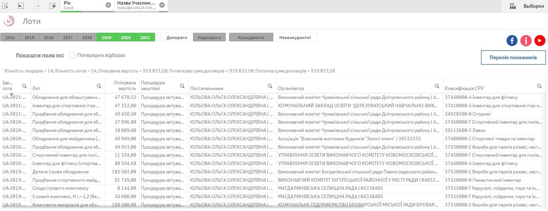
Task: Open the Перелік показників button
Action: [513, 57]
